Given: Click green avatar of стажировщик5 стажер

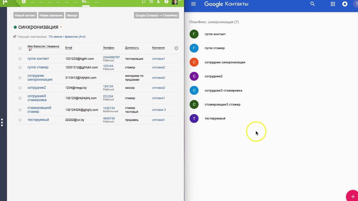Looking at the screenshot, I should point(194,104).
